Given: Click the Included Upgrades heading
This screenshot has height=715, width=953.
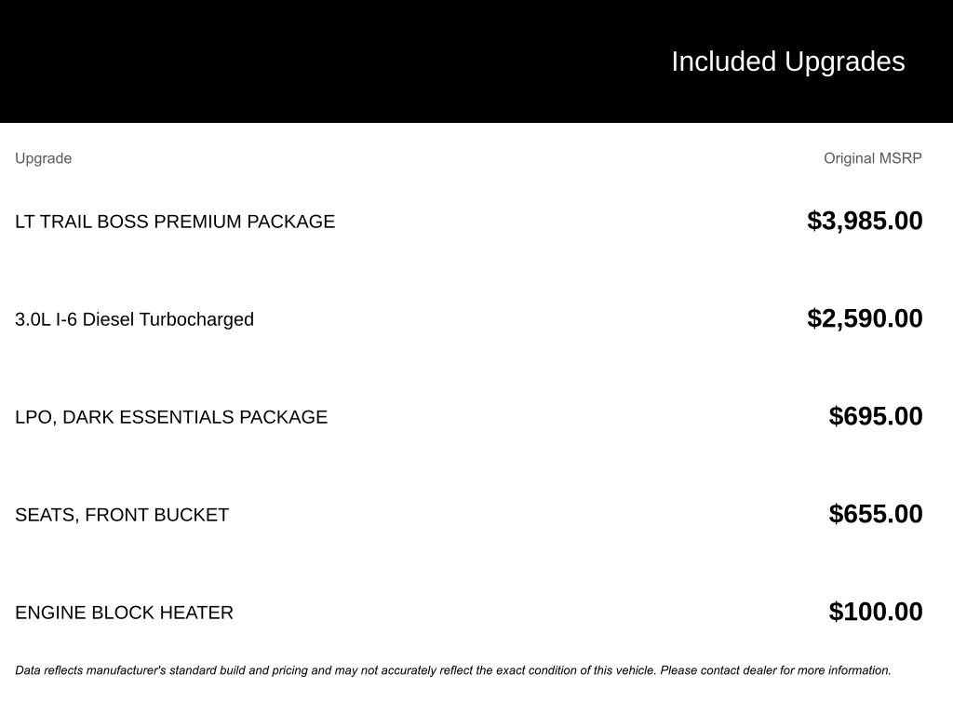Looking at the screenshot, I should tap(787, 61).
